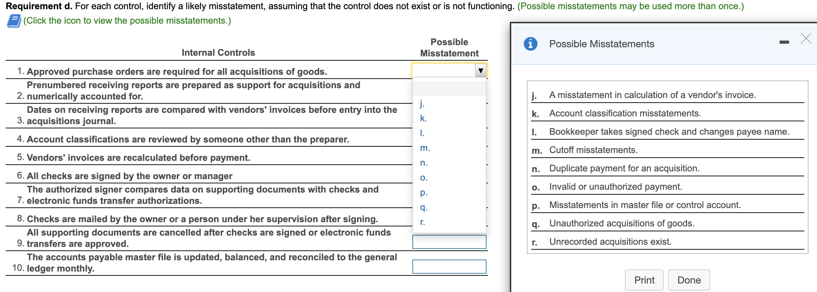This screenshot has height=292, width=817.
Task: Click the Print button
Action: coord(644,279)
